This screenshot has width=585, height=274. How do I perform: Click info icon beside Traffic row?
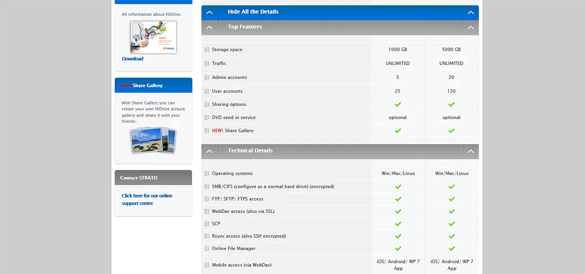click(207, 63)
